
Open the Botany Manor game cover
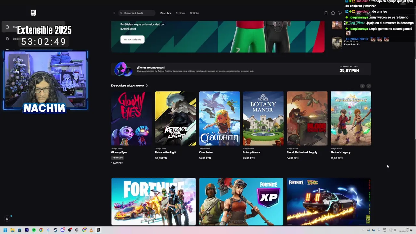click(x=263, y=118)
